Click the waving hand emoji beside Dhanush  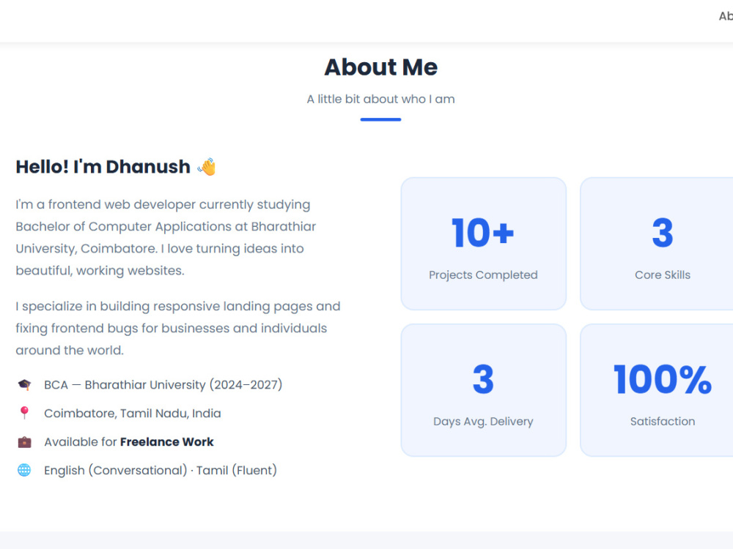coord(207,167)
